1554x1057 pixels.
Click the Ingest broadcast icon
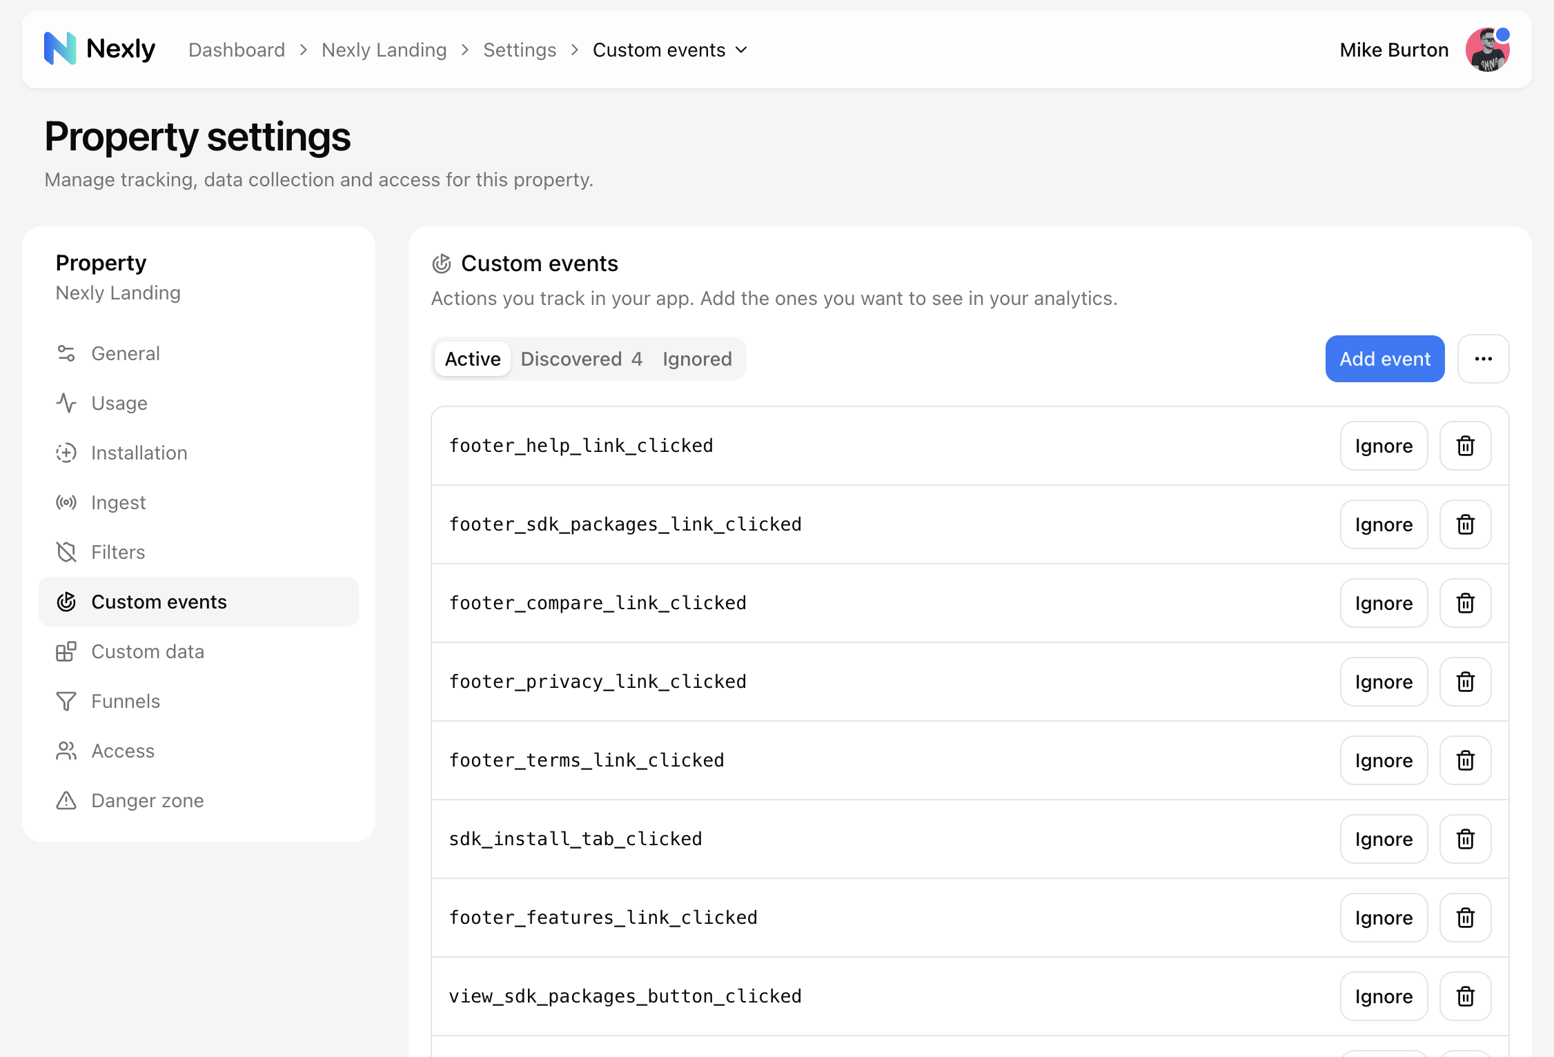(66, 502)
